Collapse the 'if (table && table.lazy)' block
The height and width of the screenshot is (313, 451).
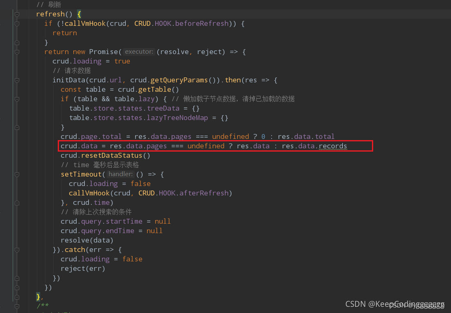17,99
